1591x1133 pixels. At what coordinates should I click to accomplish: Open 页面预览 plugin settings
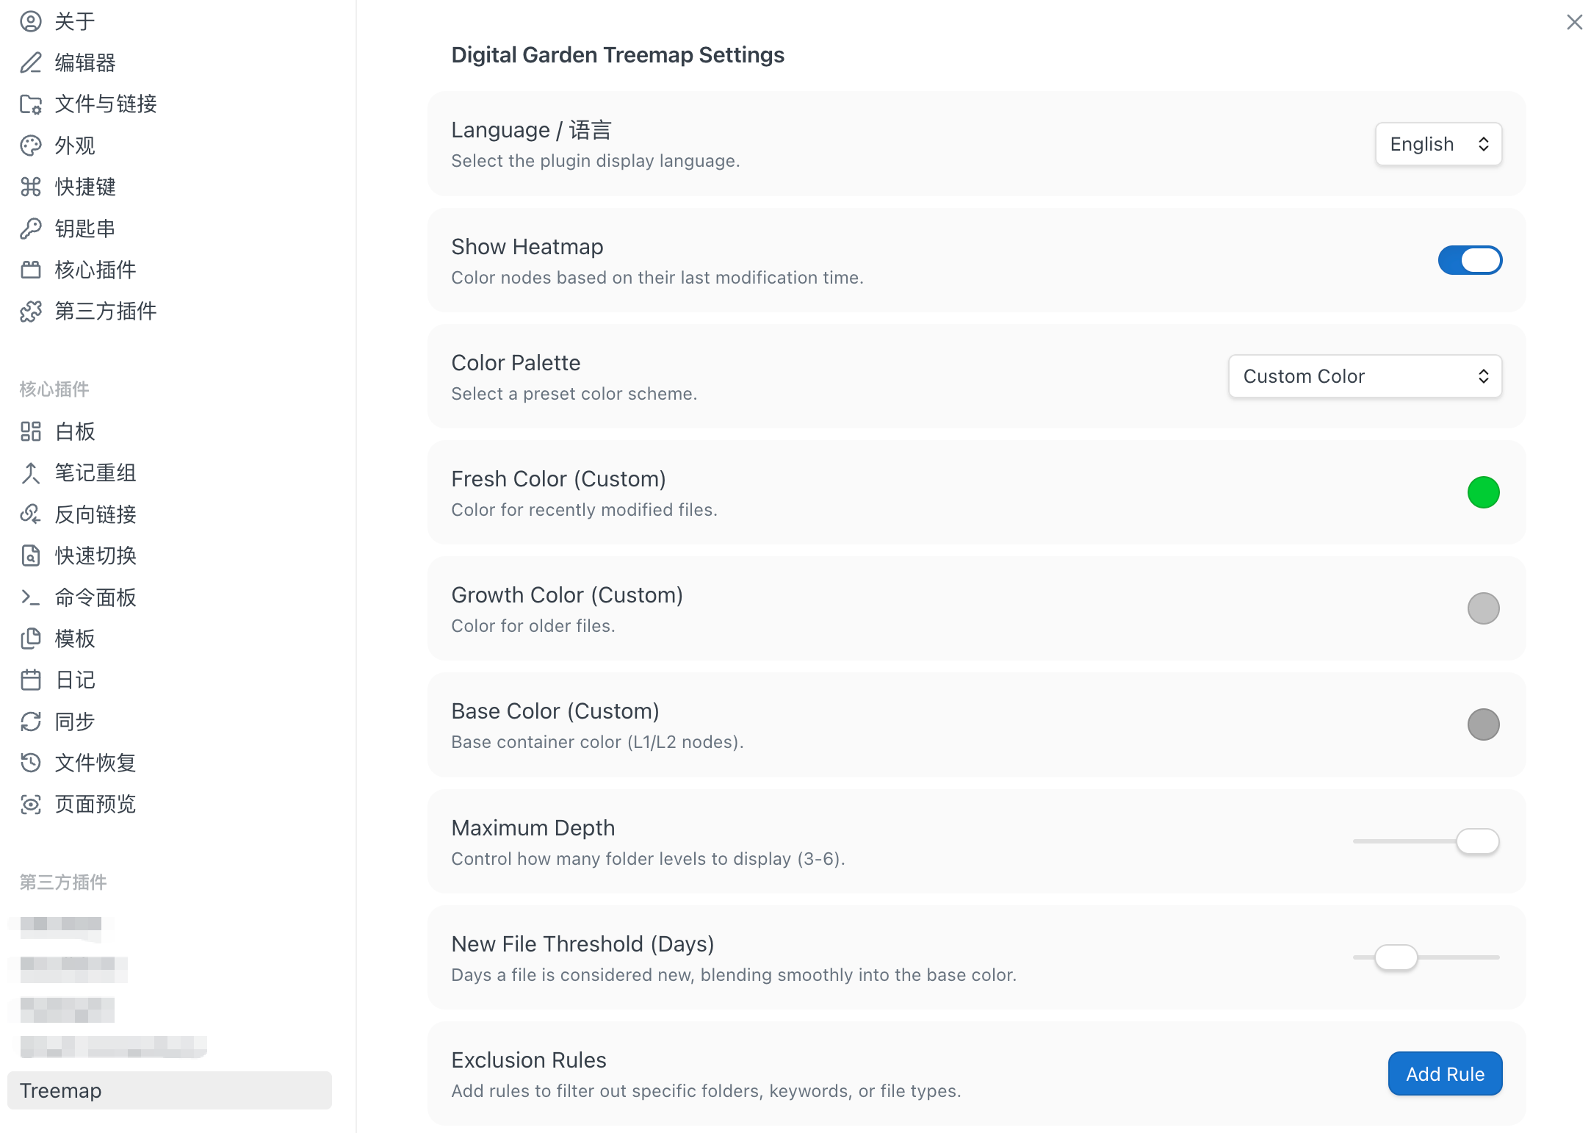pos(170,805)
